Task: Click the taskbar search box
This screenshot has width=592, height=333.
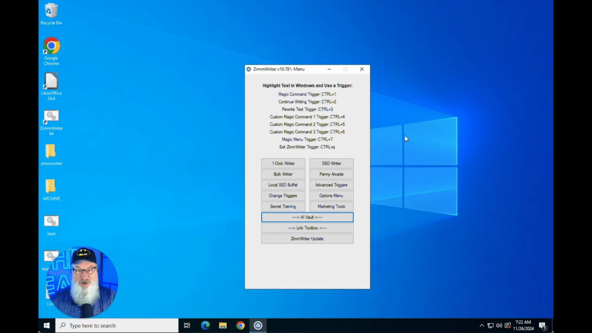Action: [x=117, y=325]
